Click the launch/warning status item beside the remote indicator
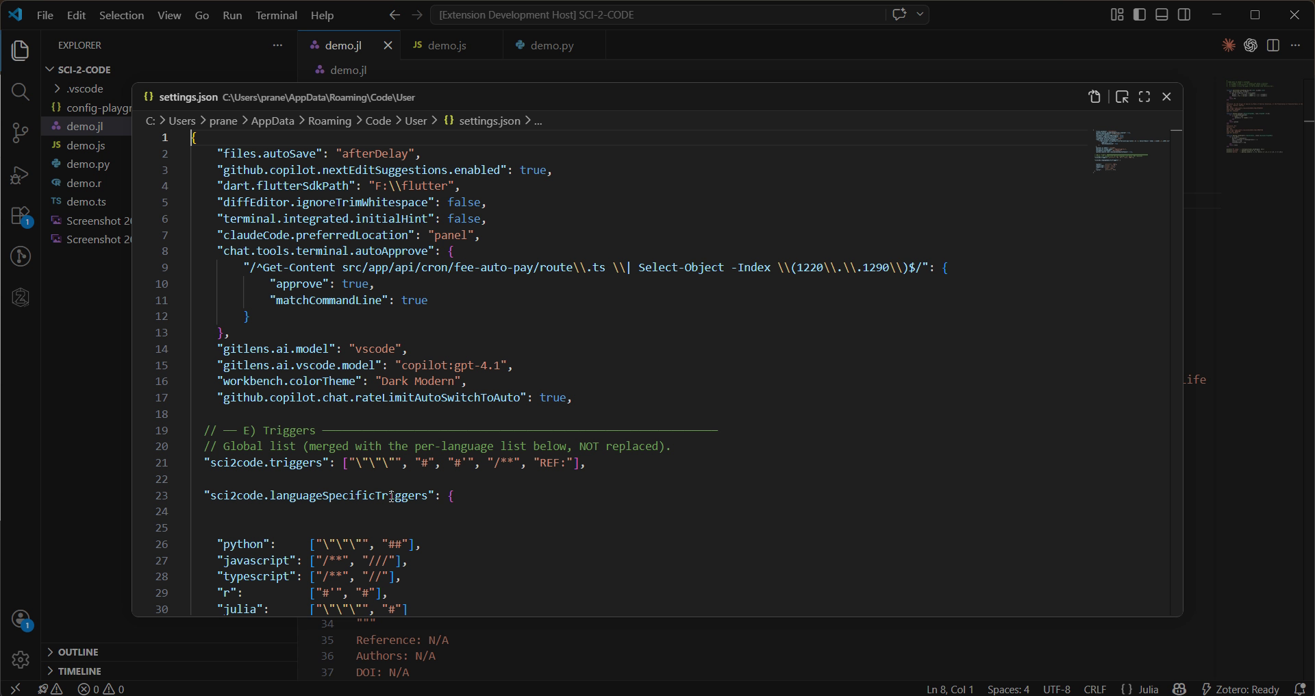Screen dimensions: 1315x696 coord(50,689)
